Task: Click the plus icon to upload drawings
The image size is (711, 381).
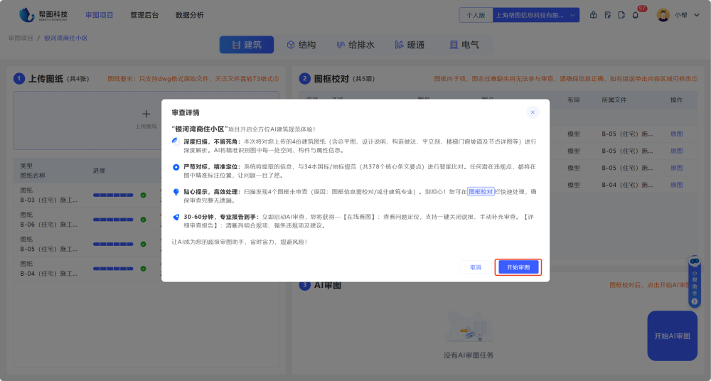Action: coord(146,114)
